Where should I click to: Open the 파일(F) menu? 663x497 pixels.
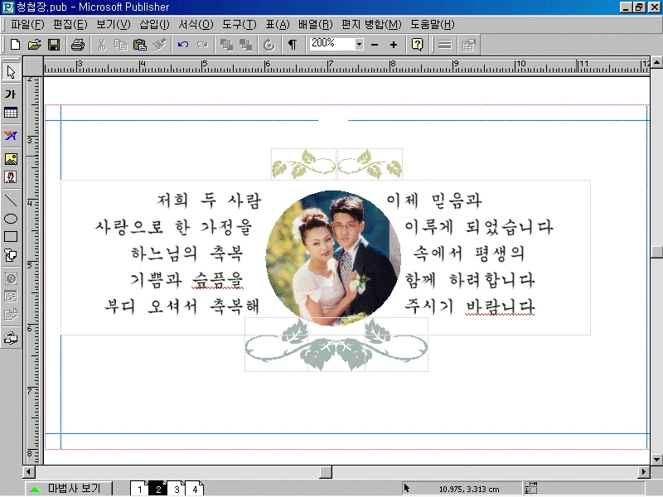click(x=27, y=25)
